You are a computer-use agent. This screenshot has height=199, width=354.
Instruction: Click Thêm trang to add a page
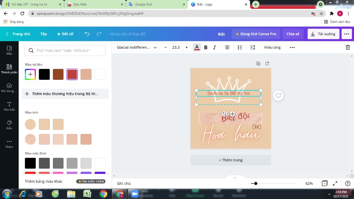231,160
